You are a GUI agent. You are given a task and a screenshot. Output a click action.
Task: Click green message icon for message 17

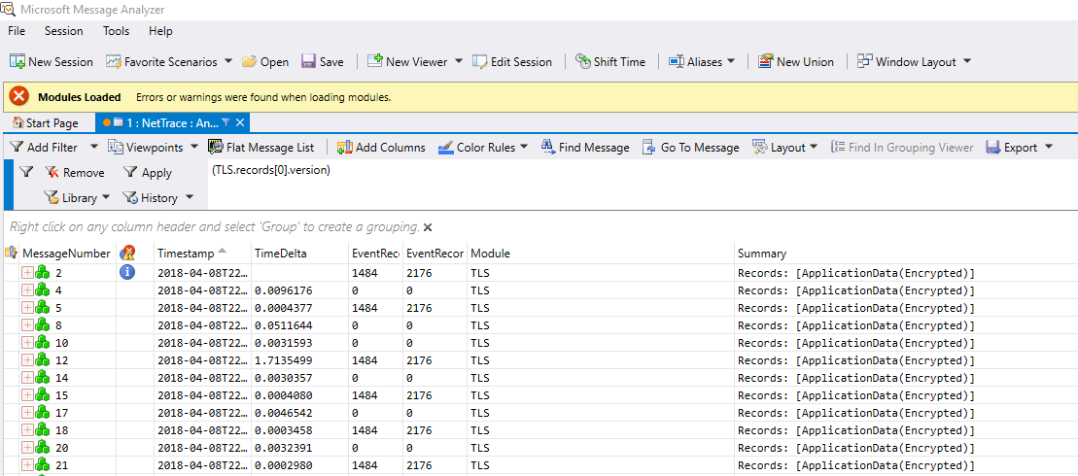43,413
